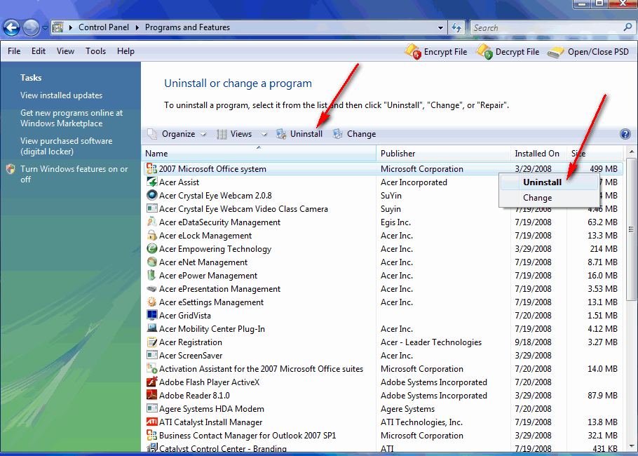Open the File menu
Screen dimensions: 638x456
(14, 51)
